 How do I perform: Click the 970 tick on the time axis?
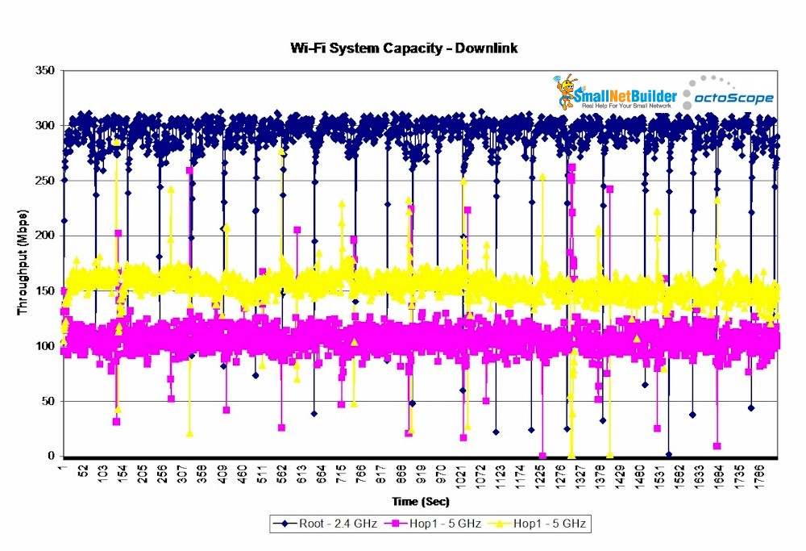[440, 473]
